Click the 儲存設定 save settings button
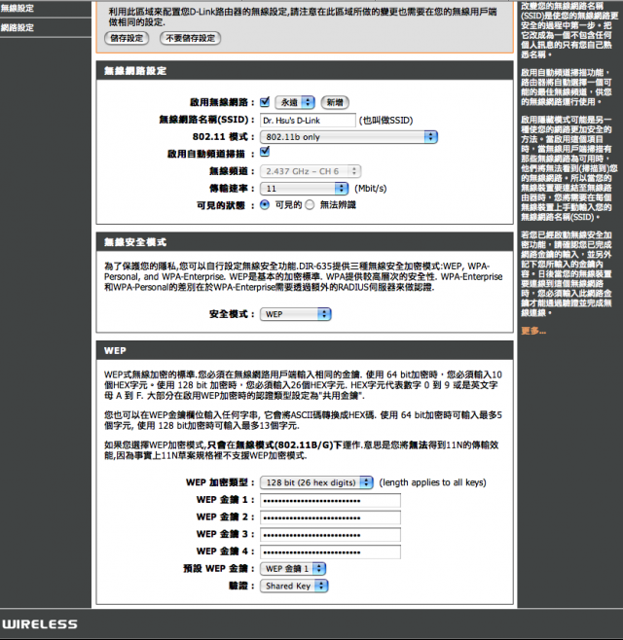This screenshot has height=640, width=623. click(127, 38)
